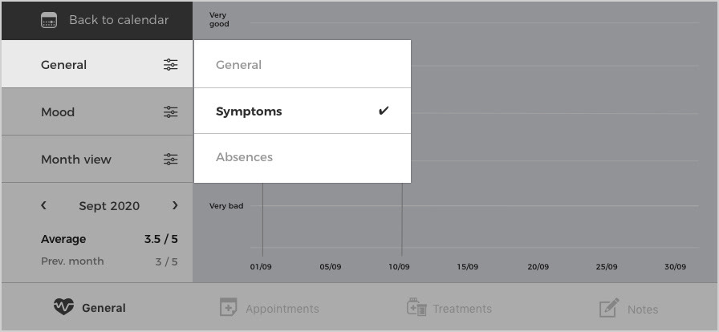Expand the Mood selector row
719x332 pixels.
pyautogui.click(x=97, y=112)
